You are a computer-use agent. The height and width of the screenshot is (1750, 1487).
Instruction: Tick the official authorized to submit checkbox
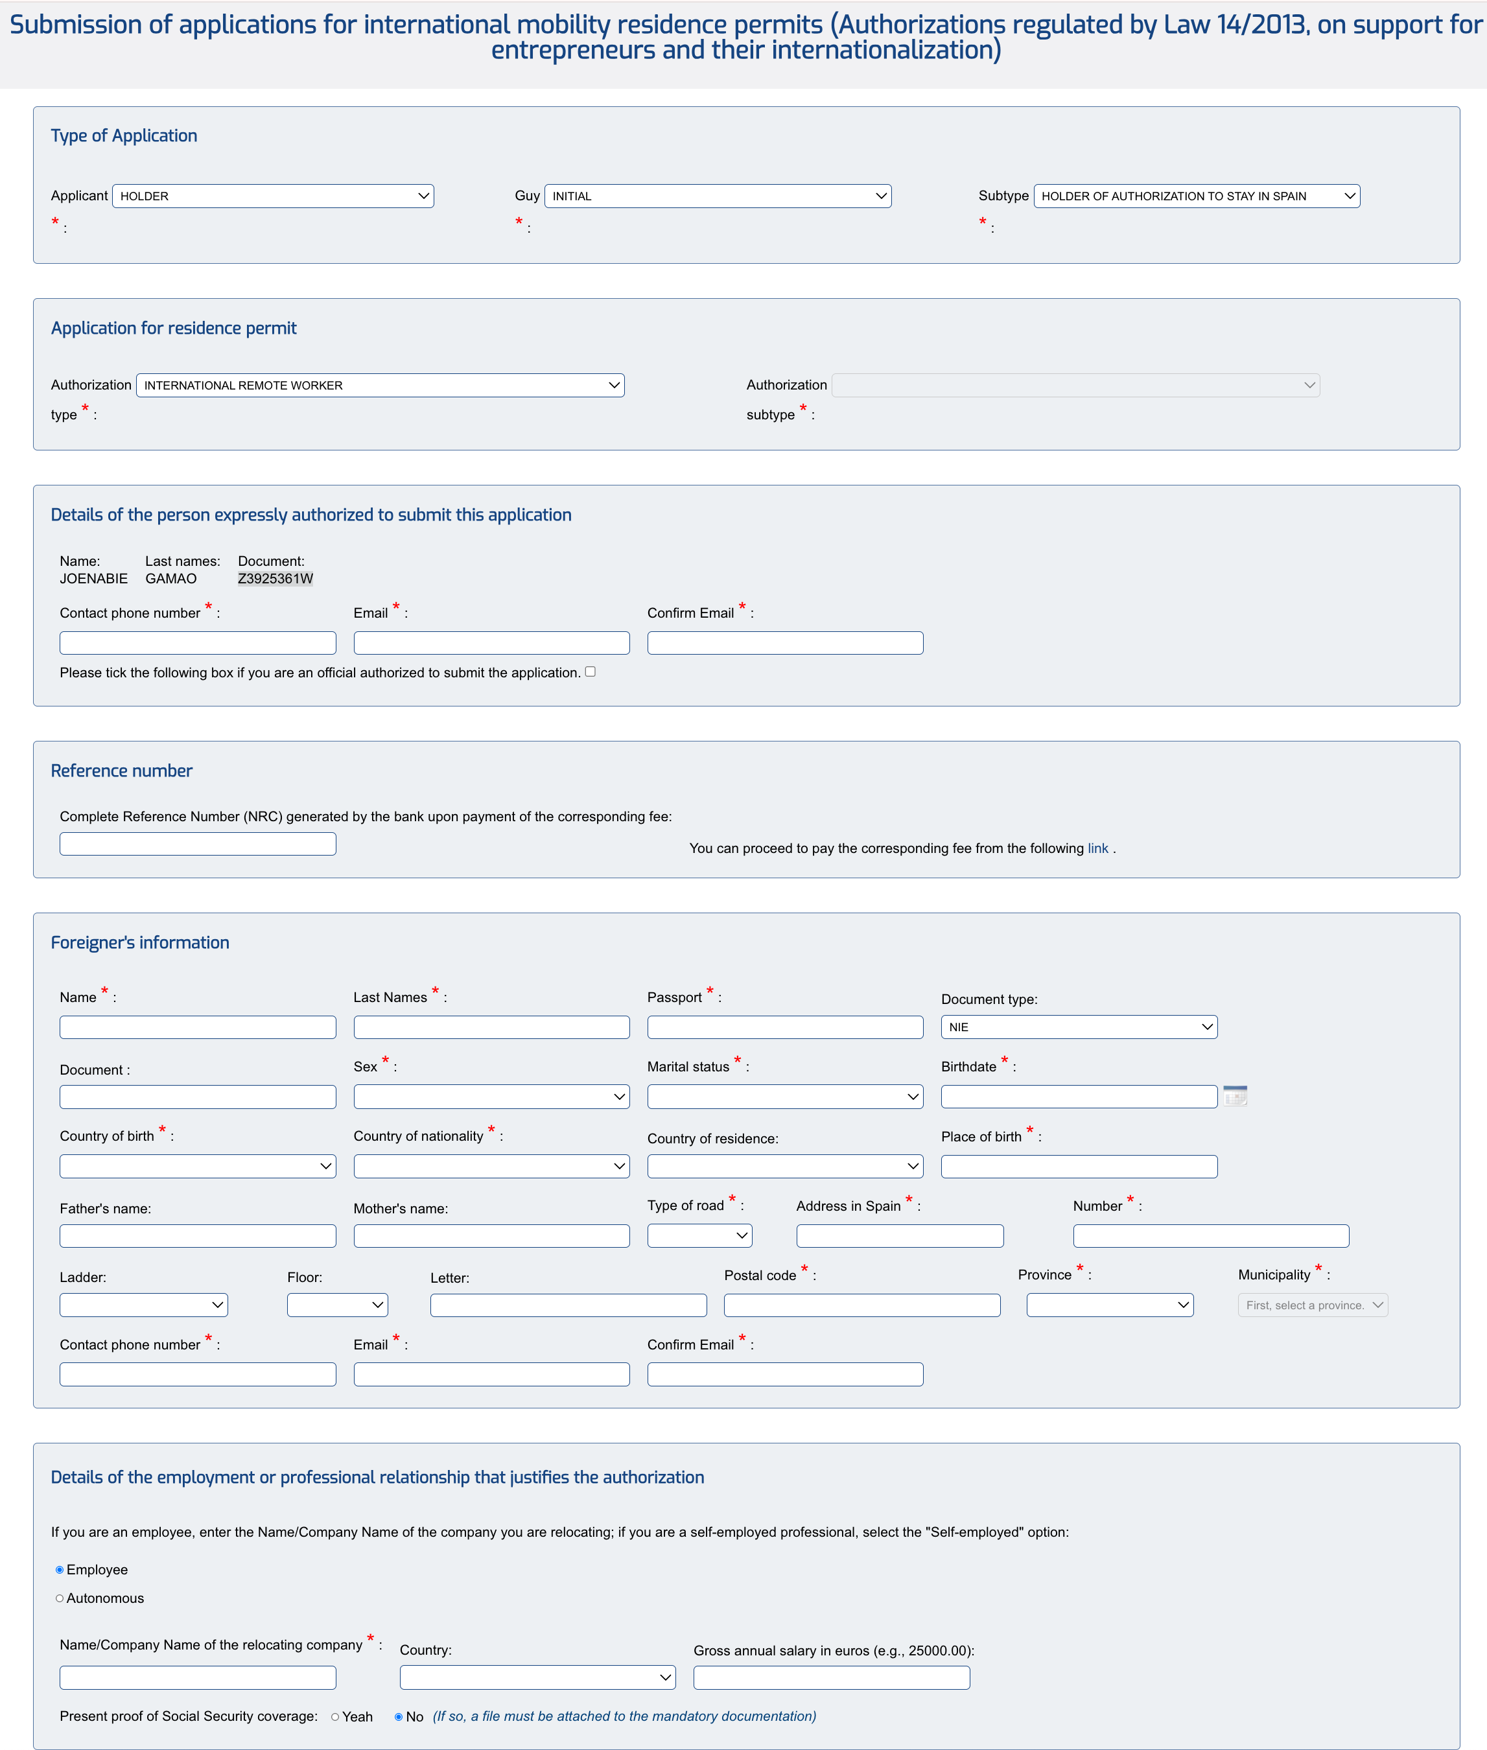point(590,672)
